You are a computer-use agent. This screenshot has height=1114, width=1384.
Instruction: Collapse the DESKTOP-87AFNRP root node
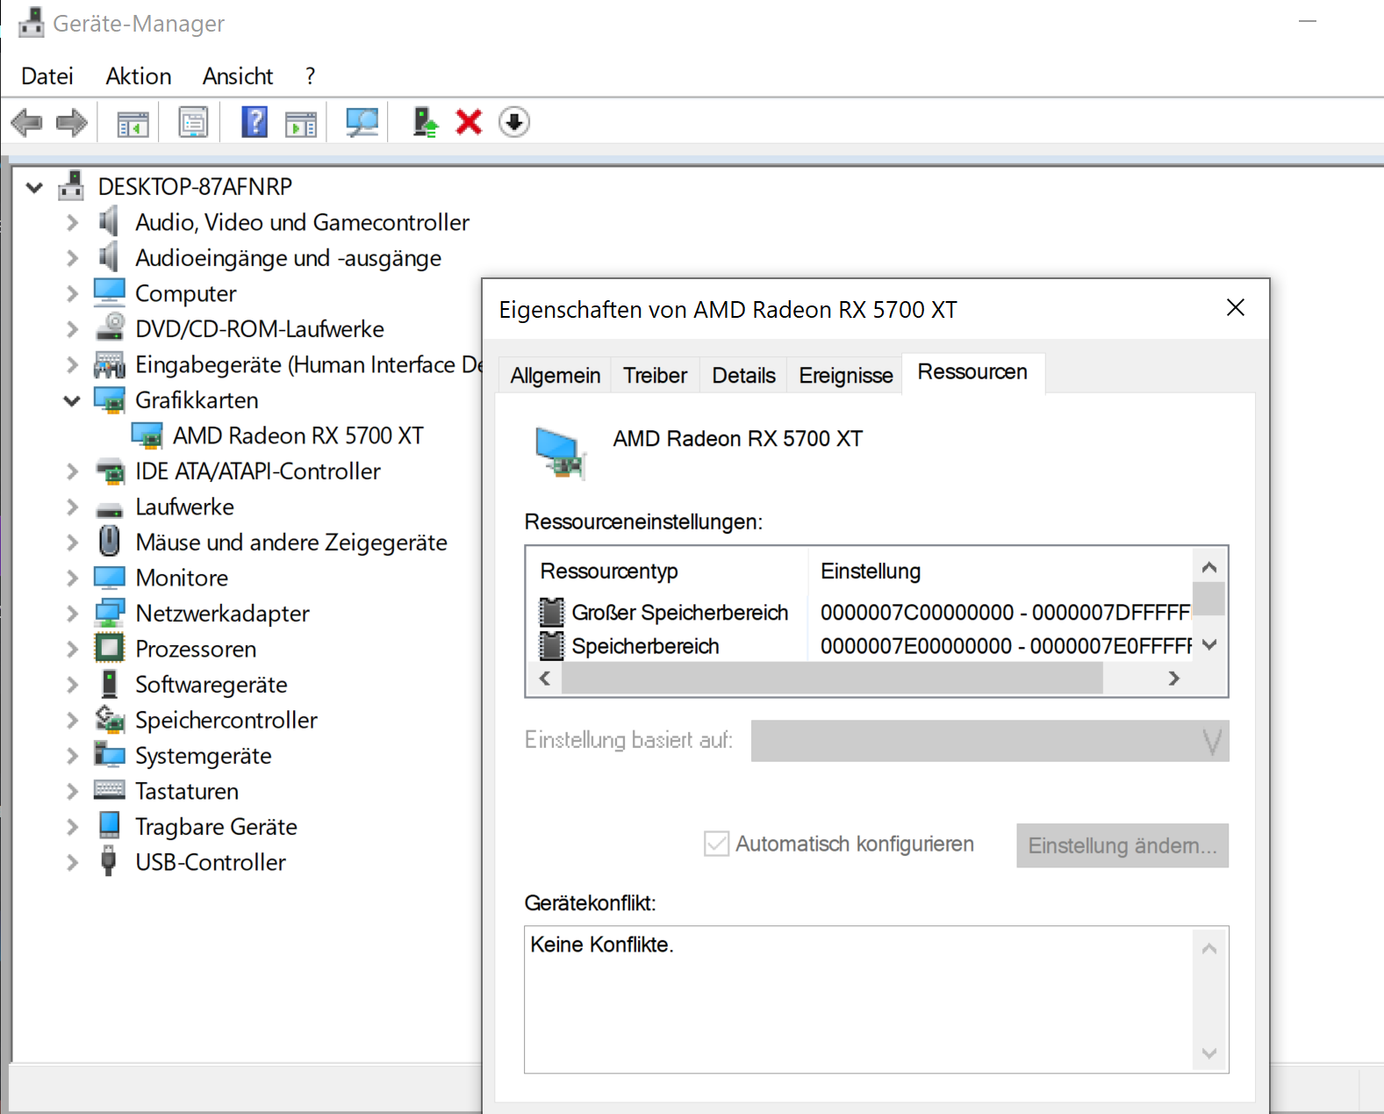[x=34, y=186]
